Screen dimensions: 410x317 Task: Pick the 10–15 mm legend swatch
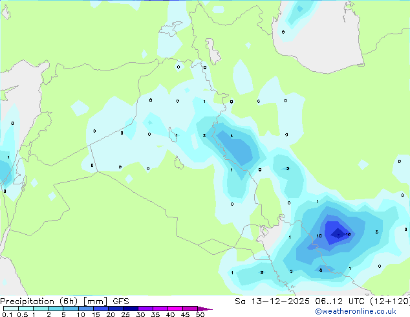point(86,309)
